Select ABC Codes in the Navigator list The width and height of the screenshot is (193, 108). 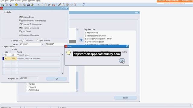[33, 90]
